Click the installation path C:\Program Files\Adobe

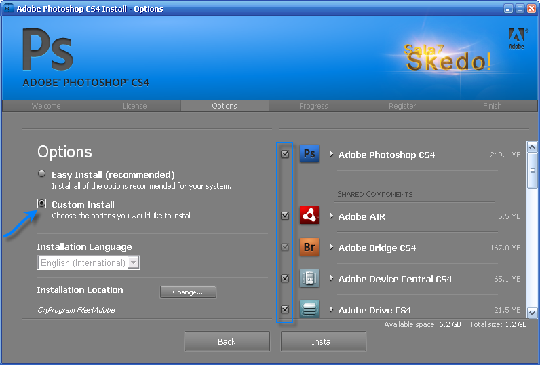76,310
